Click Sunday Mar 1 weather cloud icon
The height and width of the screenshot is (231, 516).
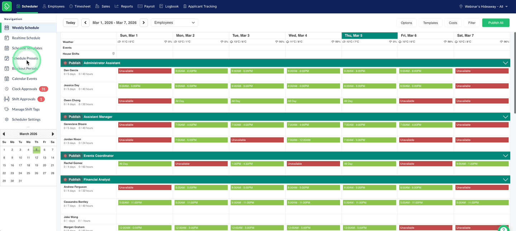point(119,42)
